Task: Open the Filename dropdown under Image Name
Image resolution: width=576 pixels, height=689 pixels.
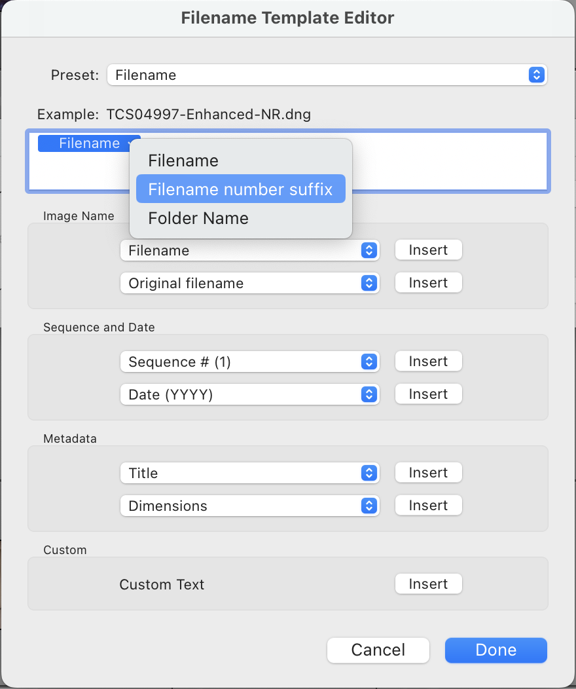Action: [249, 250]
